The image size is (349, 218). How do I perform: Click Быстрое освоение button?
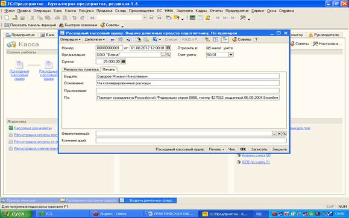[x=78, y=25]
